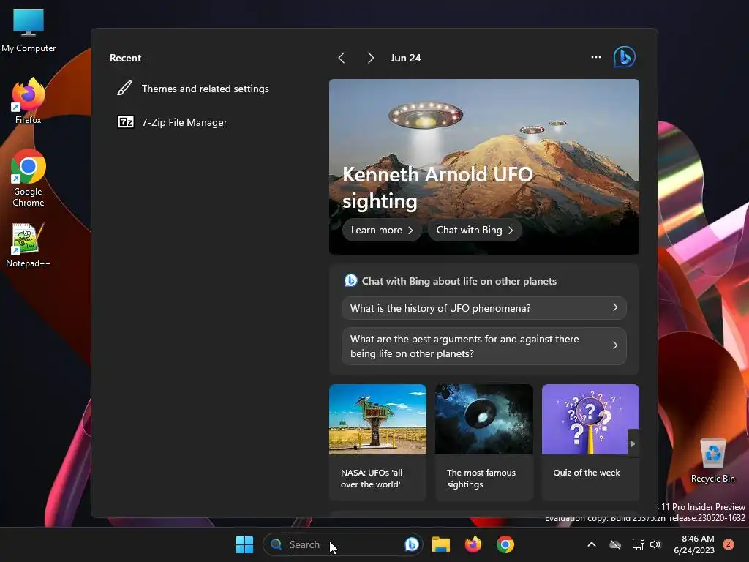
Task: Click the magnifier icon in taskbar search box
Action: click(x=276, y=544)
